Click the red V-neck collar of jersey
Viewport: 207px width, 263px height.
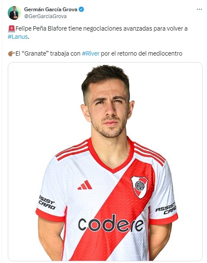[x=111, y=156]
